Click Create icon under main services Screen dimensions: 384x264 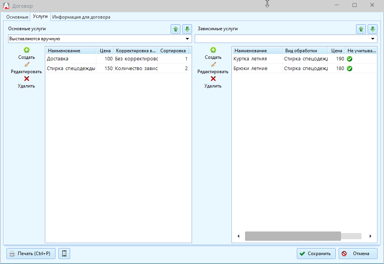tap(26, 50)
